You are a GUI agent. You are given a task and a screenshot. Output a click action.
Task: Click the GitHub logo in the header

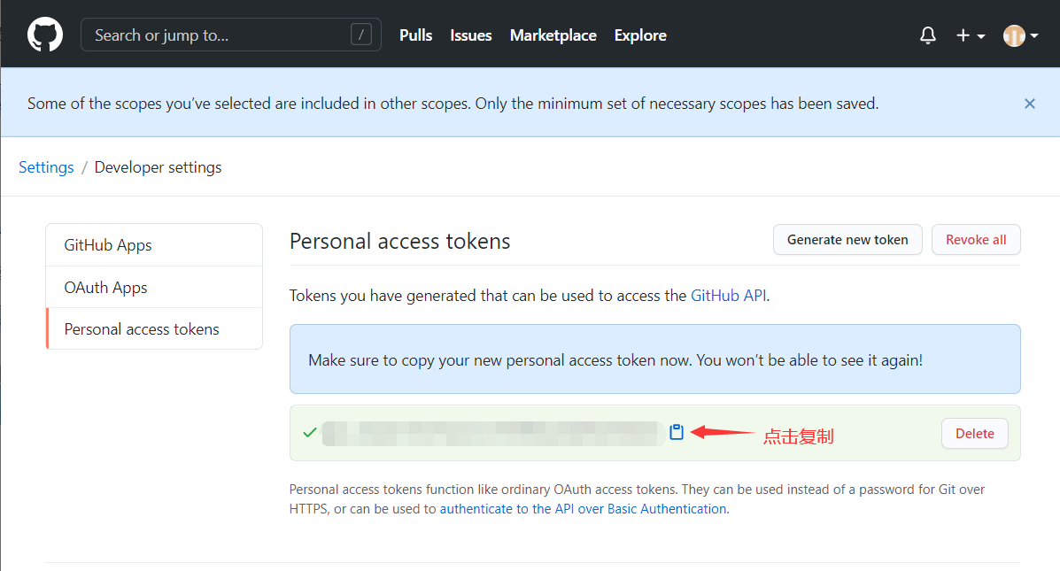click(x=44, y=34)
